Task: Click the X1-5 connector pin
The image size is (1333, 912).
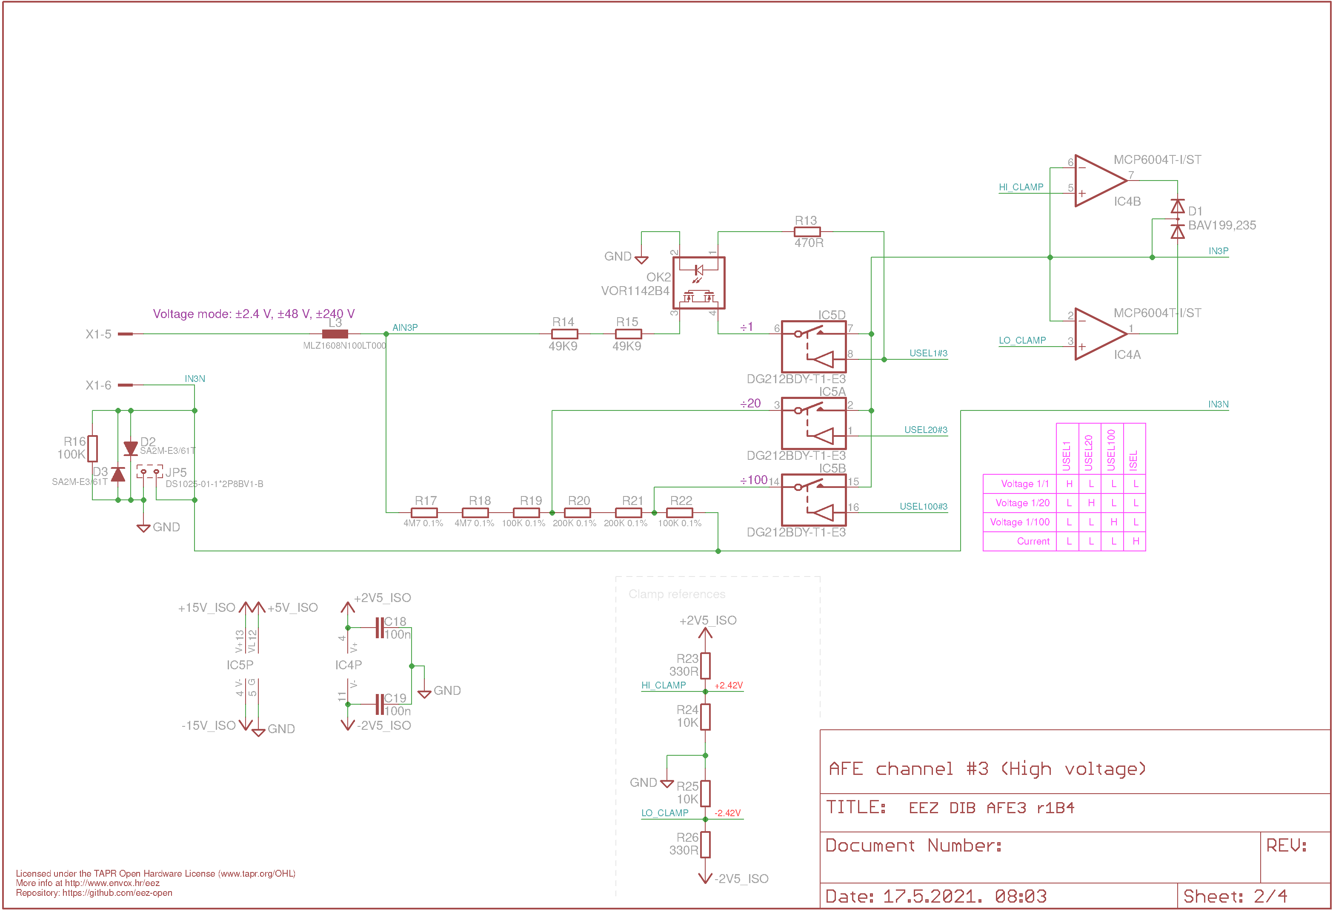Action: click(125, 334)
